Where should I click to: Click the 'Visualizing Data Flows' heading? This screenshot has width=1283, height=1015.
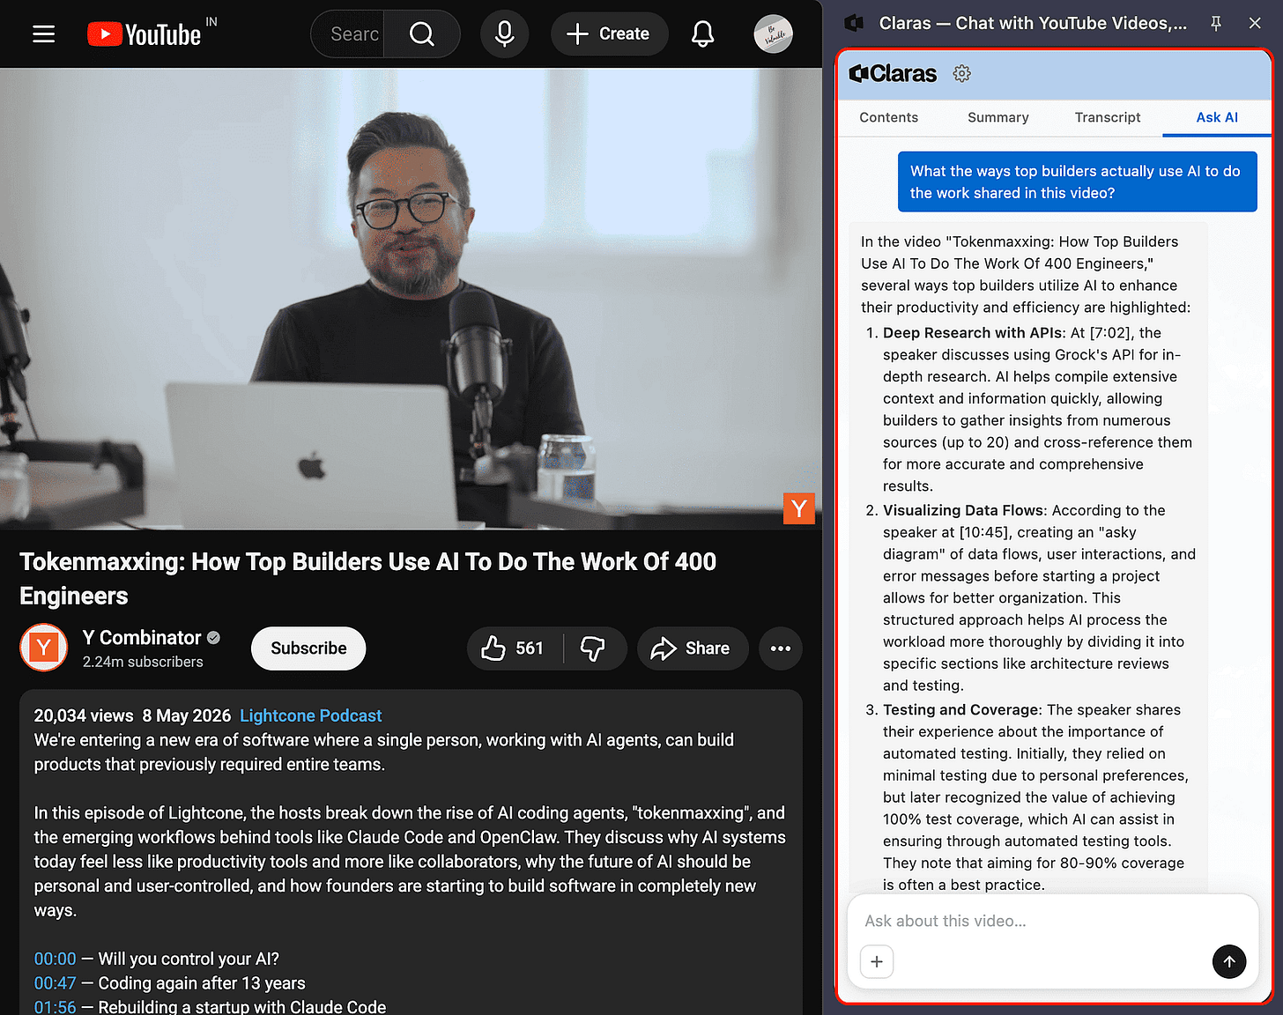(x=964, y=510)
